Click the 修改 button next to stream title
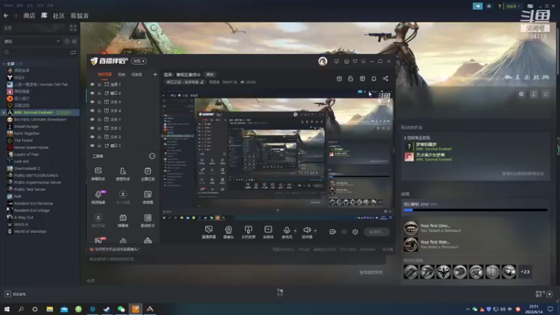 point(210,75)
